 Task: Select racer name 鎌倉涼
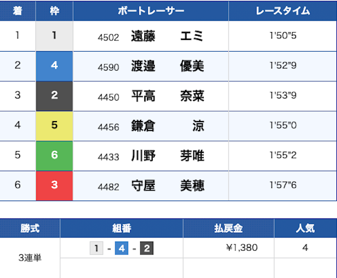pyautogui.click(x=167, y=126)
